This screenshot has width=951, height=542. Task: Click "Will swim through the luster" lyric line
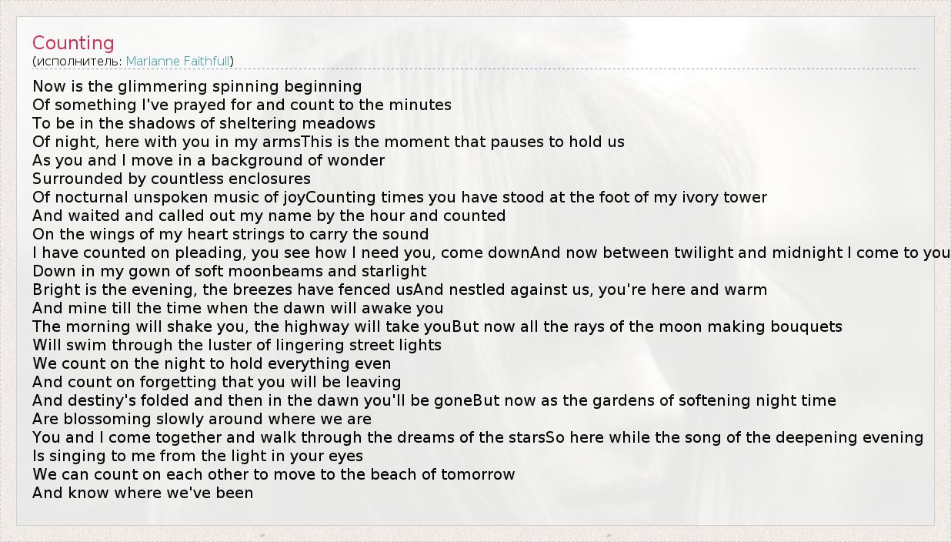[x=237, y=345]
